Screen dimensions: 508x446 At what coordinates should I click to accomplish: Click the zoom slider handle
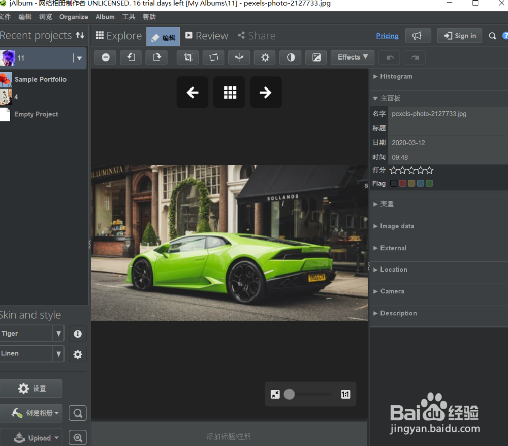pyautogui.click(x=290, y=394)
